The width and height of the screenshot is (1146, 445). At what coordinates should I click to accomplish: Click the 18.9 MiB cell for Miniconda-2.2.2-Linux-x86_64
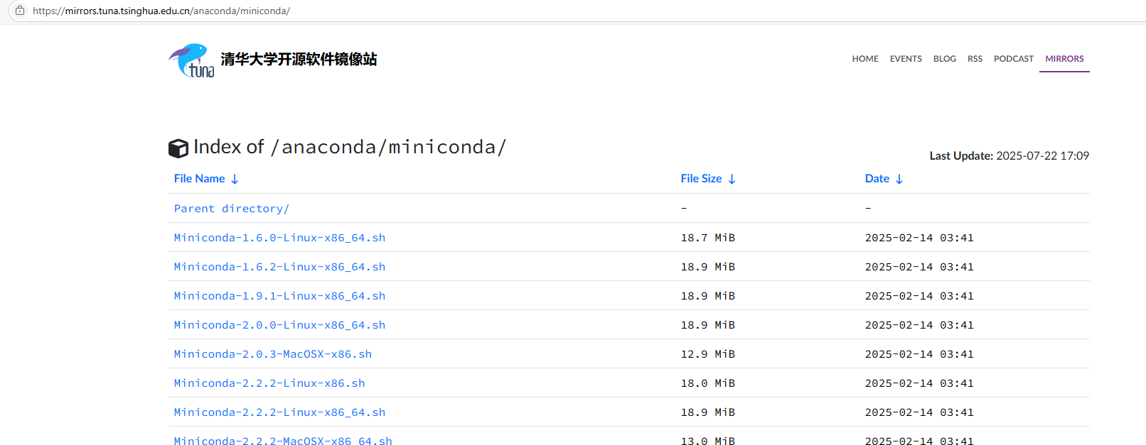coord(708,412)
